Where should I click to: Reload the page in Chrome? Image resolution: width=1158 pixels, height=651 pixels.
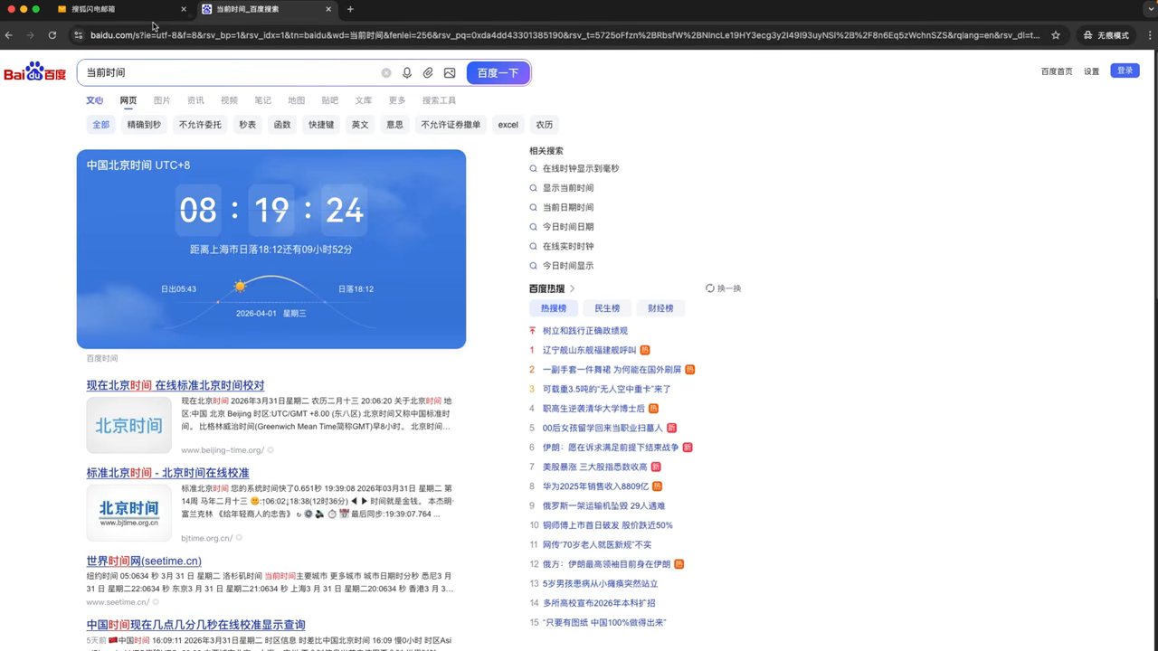coord(52,35)
